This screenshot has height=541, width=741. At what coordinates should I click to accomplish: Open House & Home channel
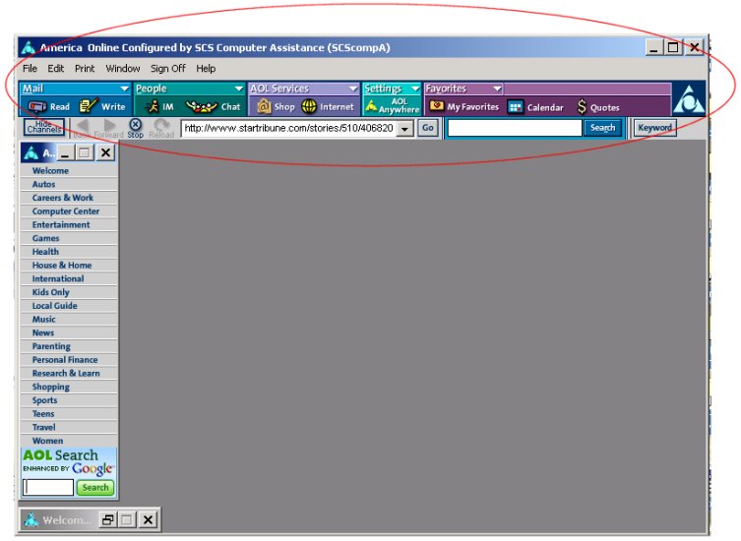click(69, 265)
